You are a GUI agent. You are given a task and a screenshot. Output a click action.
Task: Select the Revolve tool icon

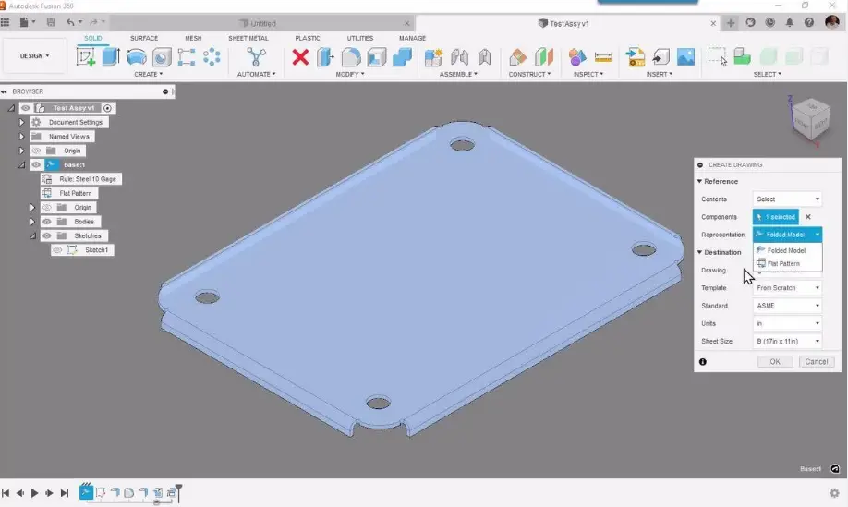pos(137,56)
